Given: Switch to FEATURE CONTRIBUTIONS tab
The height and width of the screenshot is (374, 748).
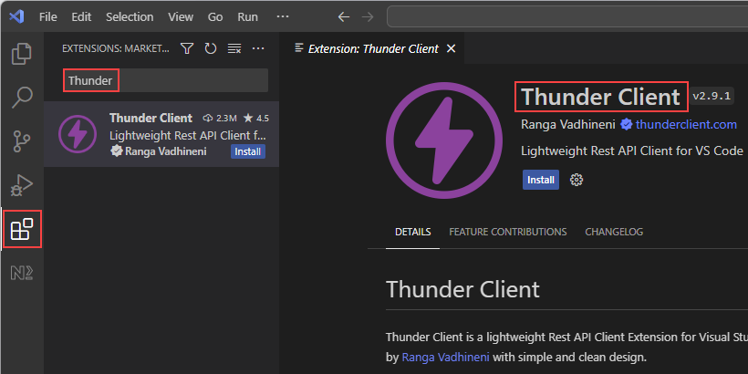Looking at the screenshot, I should coord(507,232).
